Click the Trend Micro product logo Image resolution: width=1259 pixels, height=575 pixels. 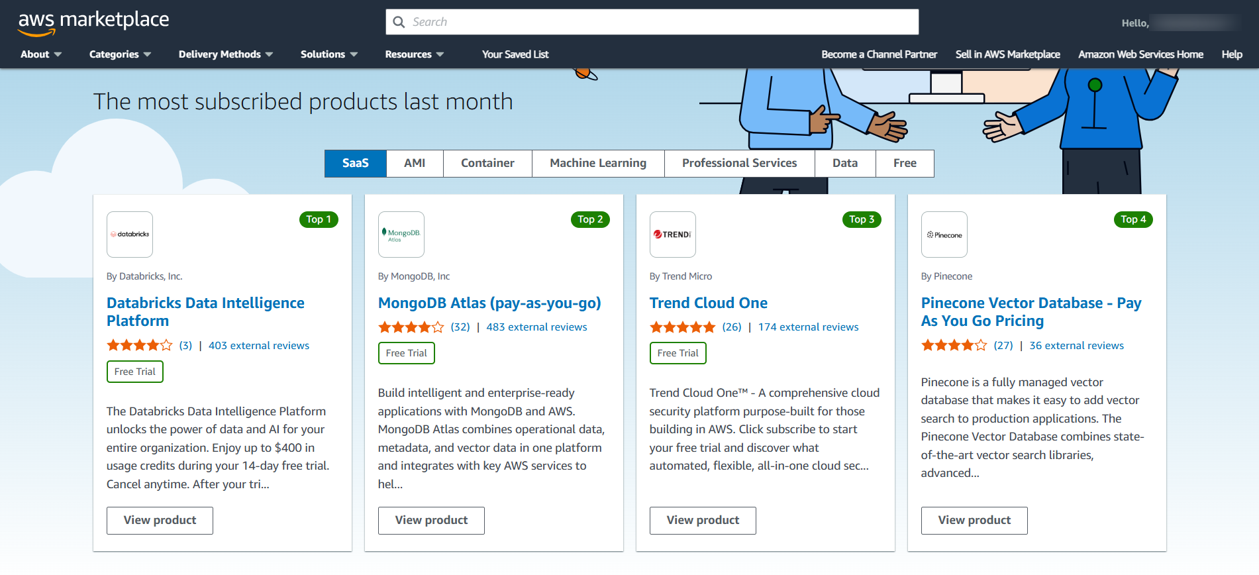coord(673,235)
